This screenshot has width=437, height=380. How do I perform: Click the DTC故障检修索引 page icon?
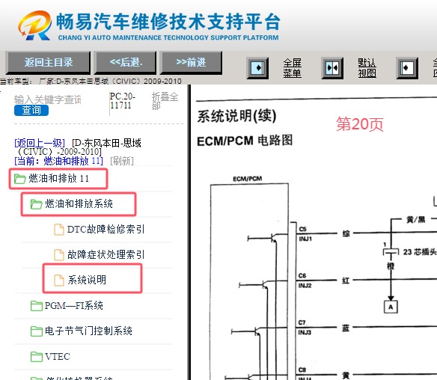pyautogui.click(x=59, y=230)
